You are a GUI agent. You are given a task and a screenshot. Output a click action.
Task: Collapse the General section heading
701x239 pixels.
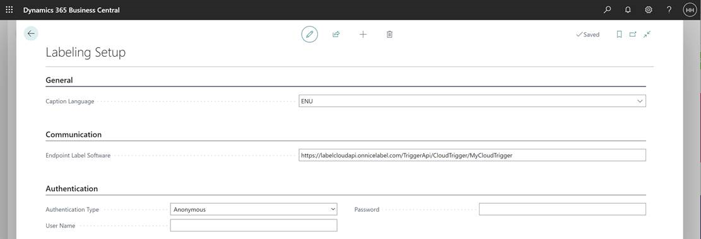[59, 81]
